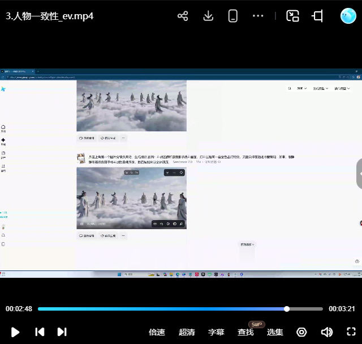Click the first button under the lower video
Viewport: 362px width, 344px height.
[x=87, y=236]
